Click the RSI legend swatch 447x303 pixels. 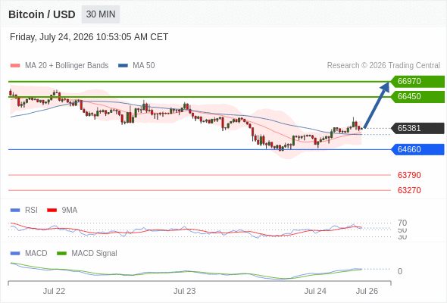coord(15,211)
